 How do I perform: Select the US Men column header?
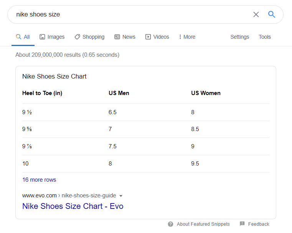tap(119, 93)
